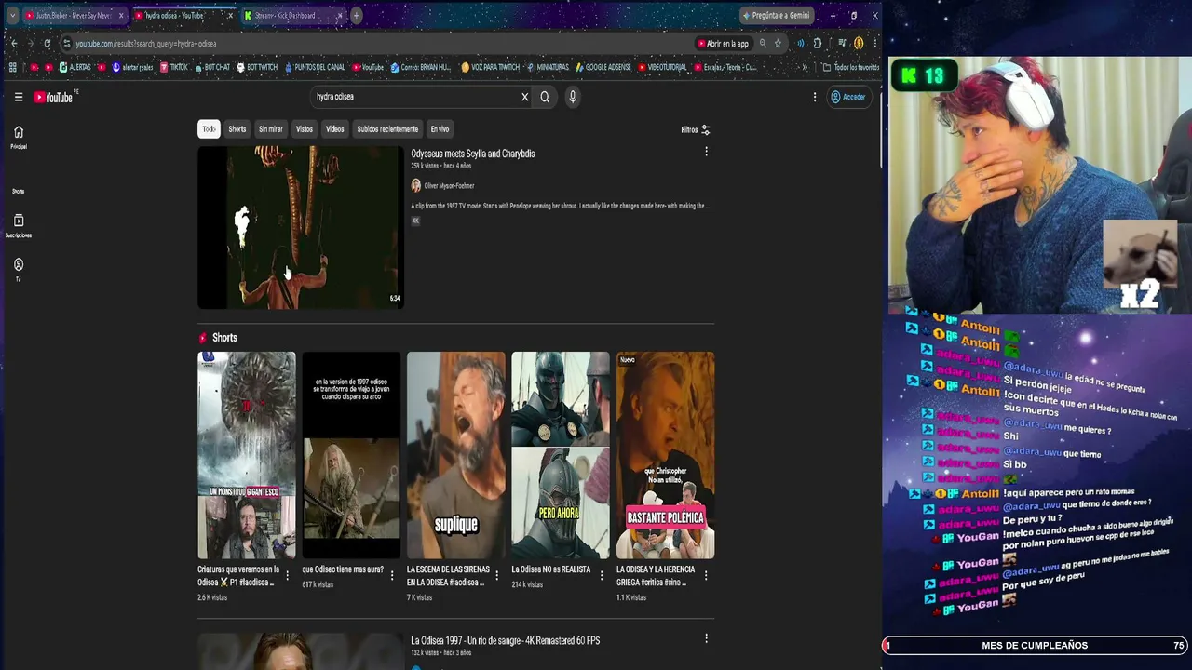The image size is (1192, 670).
Task: Open the BOT TWITCH bookmark
Action: (x=257, y=68)
